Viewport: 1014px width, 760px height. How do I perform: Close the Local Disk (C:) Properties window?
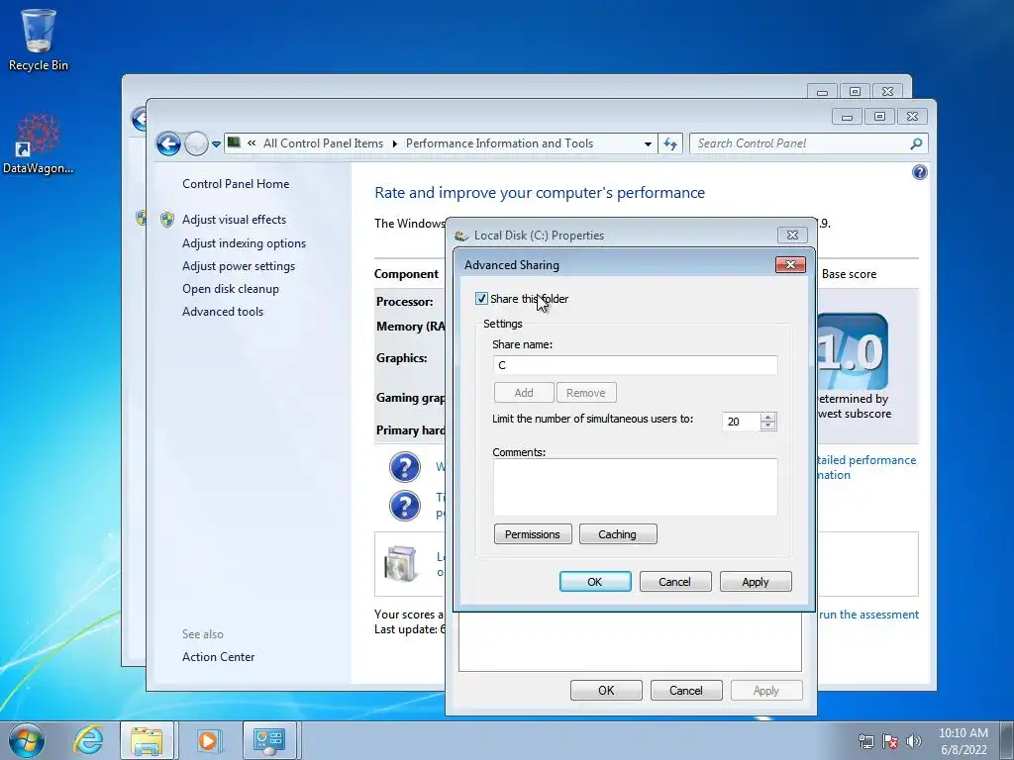tap(792, 236)
